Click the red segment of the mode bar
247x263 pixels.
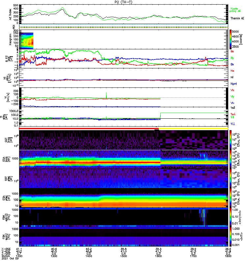[89, 129]
